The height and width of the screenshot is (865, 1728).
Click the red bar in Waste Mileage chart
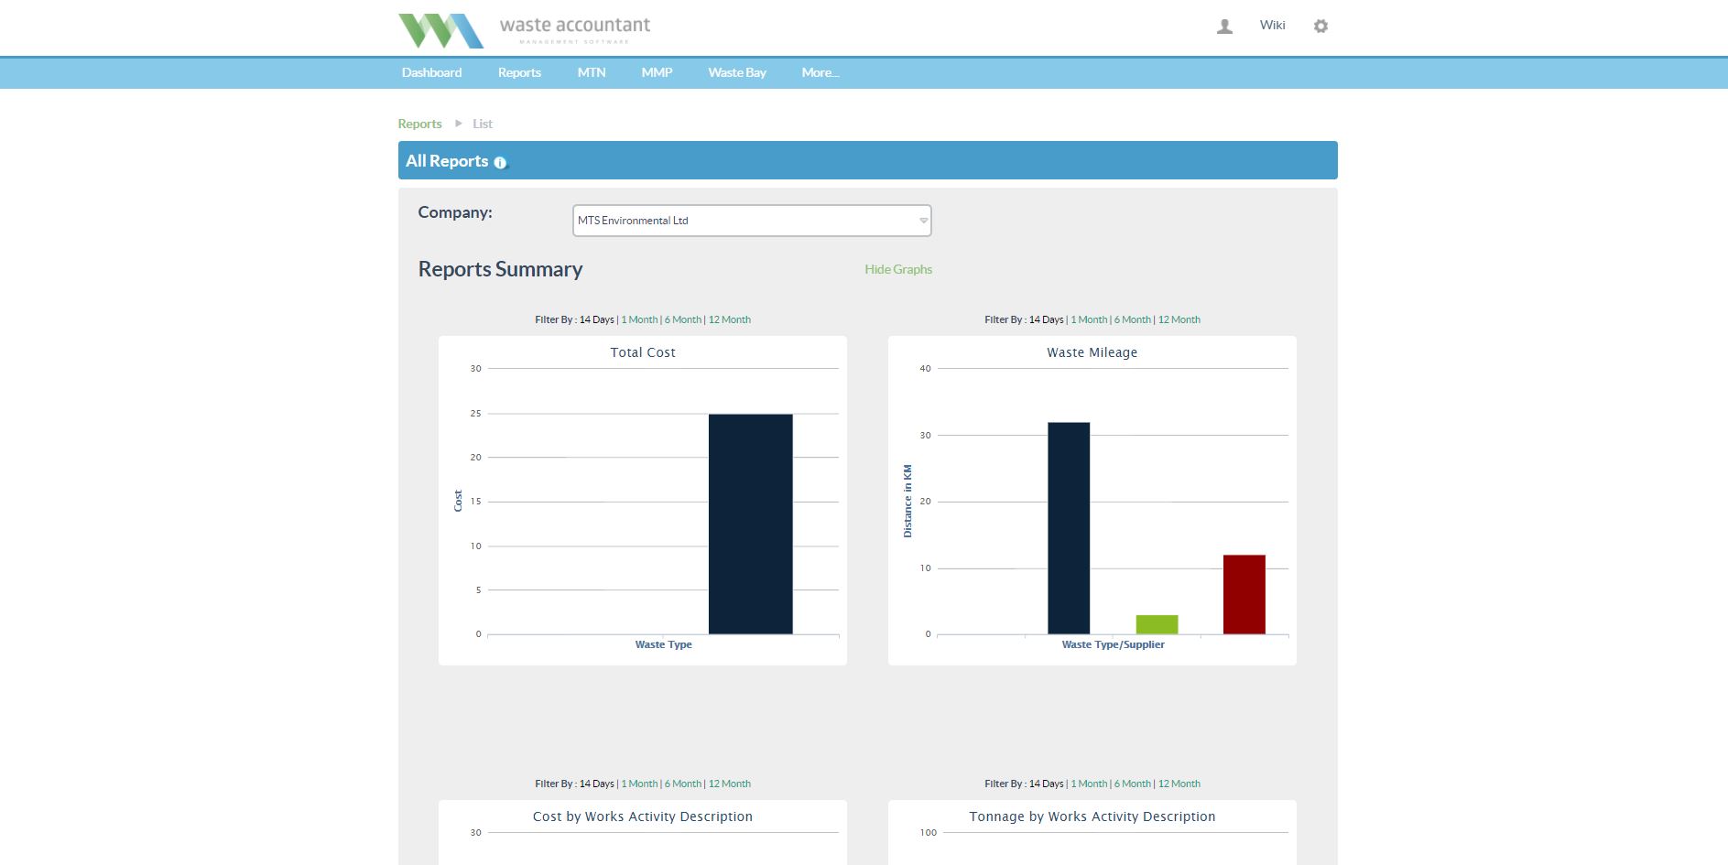pyautogui.click(x=1244, y=594)
